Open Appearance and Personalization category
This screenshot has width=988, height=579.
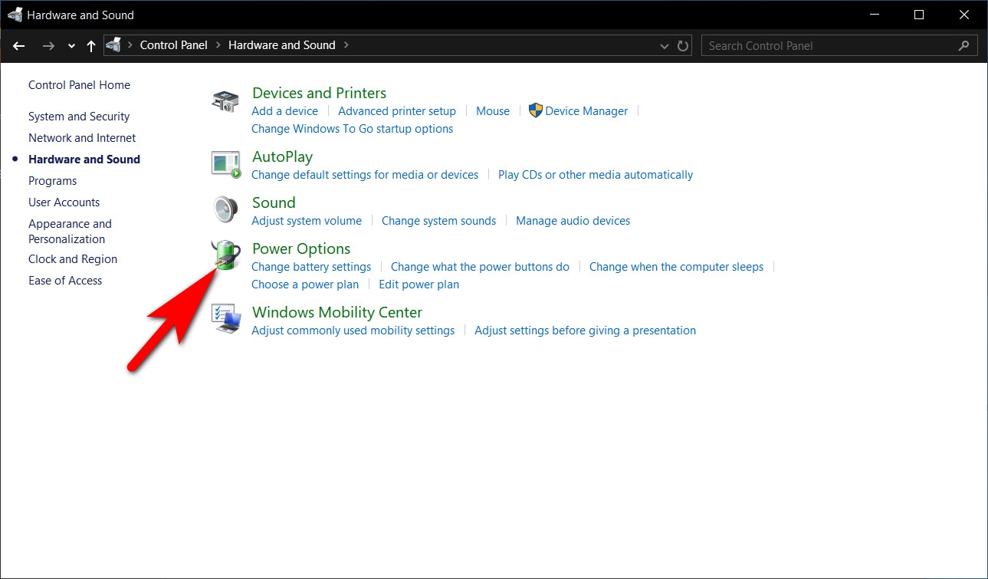[x=70, y=231]
